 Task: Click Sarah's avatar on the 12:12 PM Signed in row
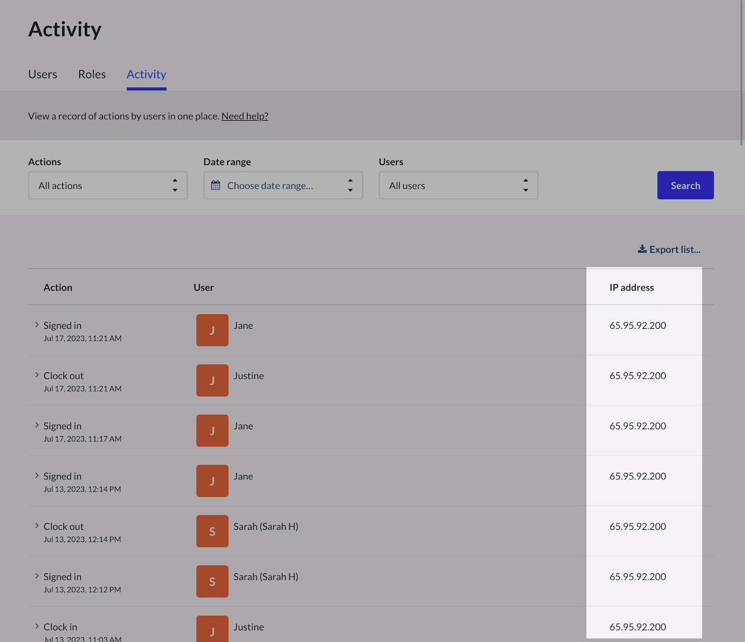click(x=212, y=581)
